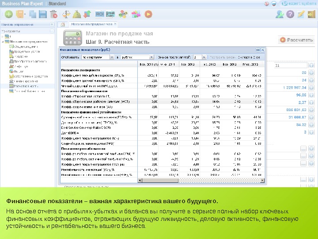
Task: Open the Break Even analysis icon
Action: pyautogui.click(x=110, y=14)
